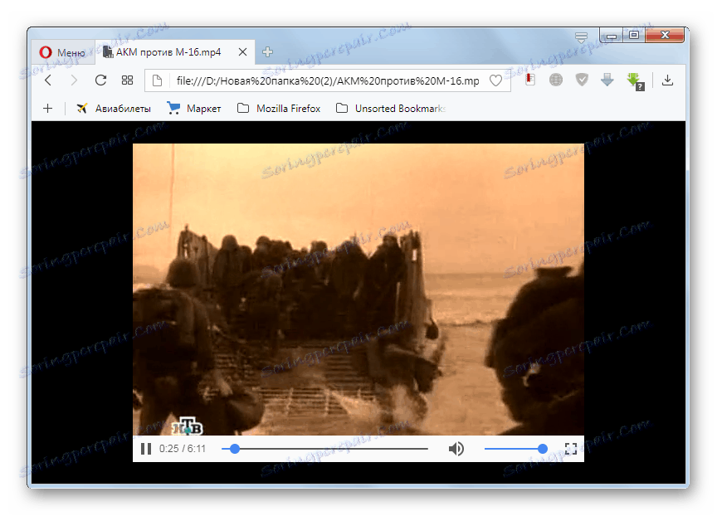Image resolution: width=717 pixels, height=516 pixels.
Task: Open the tab menu icon near window controls
Action: click(x=581, y=37)
